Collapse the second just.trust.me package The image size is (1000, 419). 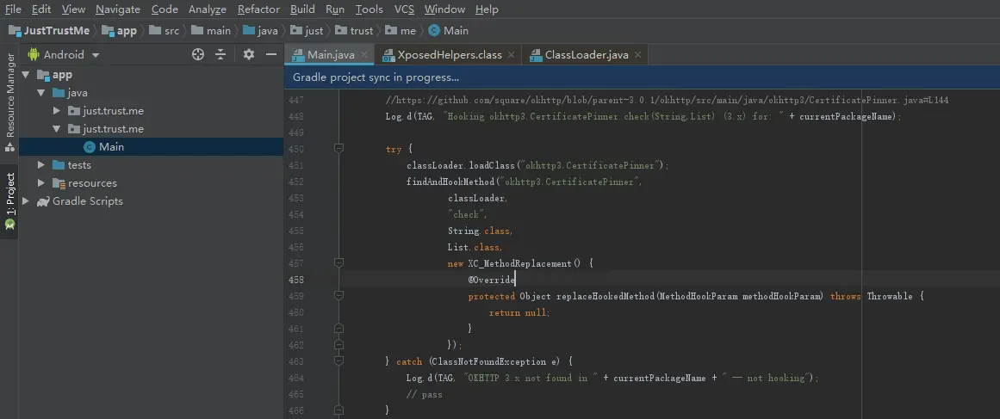(x=58, y=129)
